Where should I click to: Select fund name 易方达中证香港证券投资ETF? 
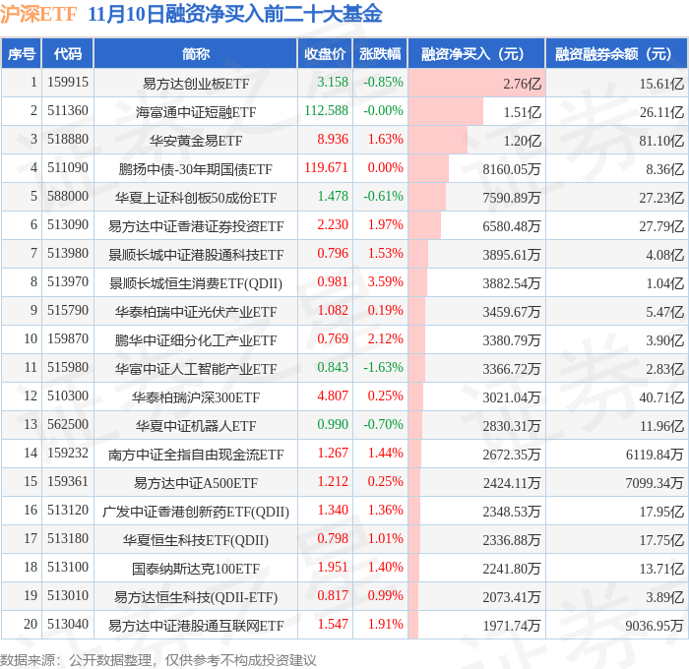[x=196, y=226]
